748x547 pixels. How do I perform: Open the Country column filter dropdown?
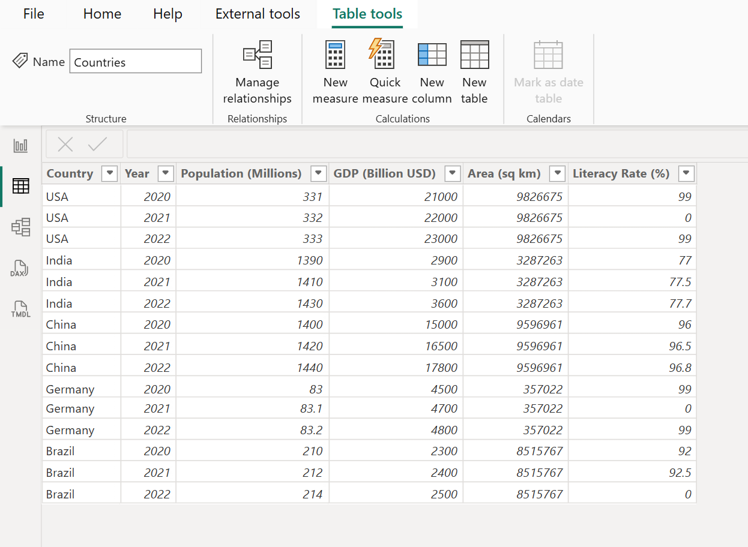(x=109, y=173)
